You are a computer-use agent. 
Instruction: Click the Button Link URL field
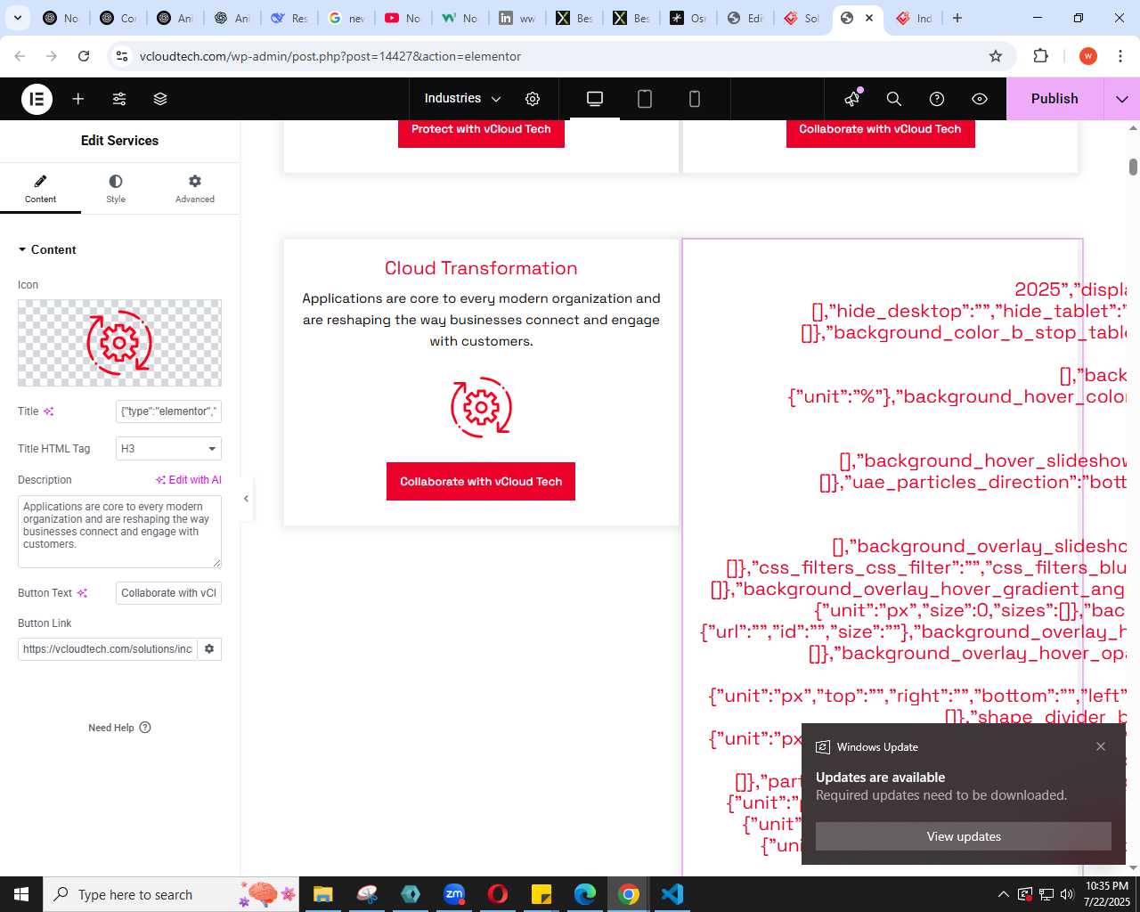click(x=107, y=649)
